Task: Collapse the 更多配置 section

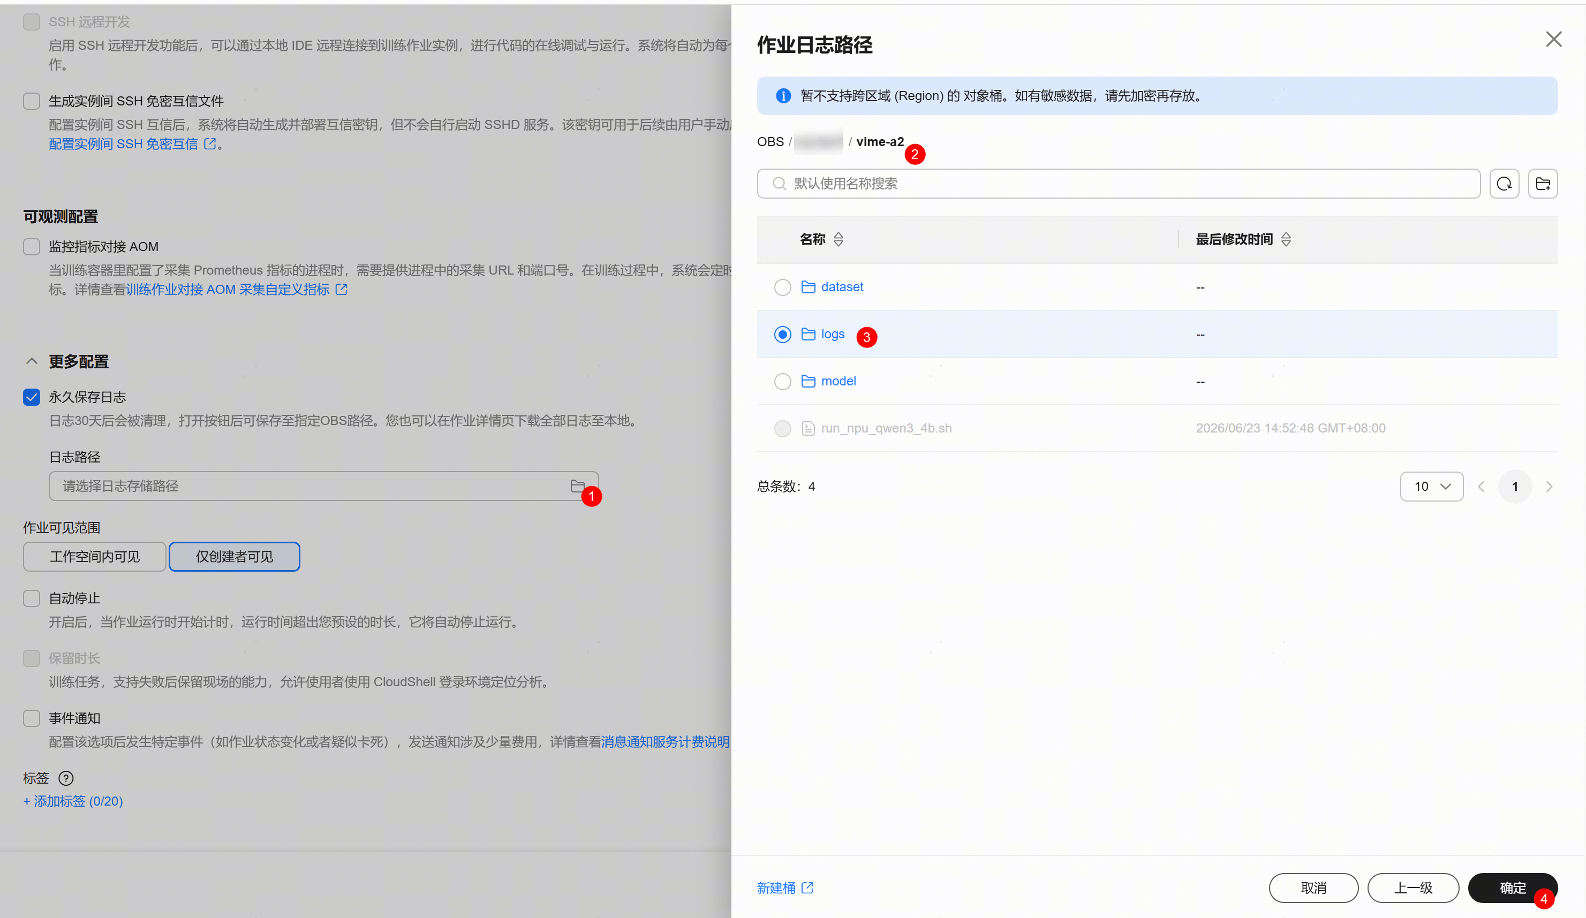Action: click(32, 361)
